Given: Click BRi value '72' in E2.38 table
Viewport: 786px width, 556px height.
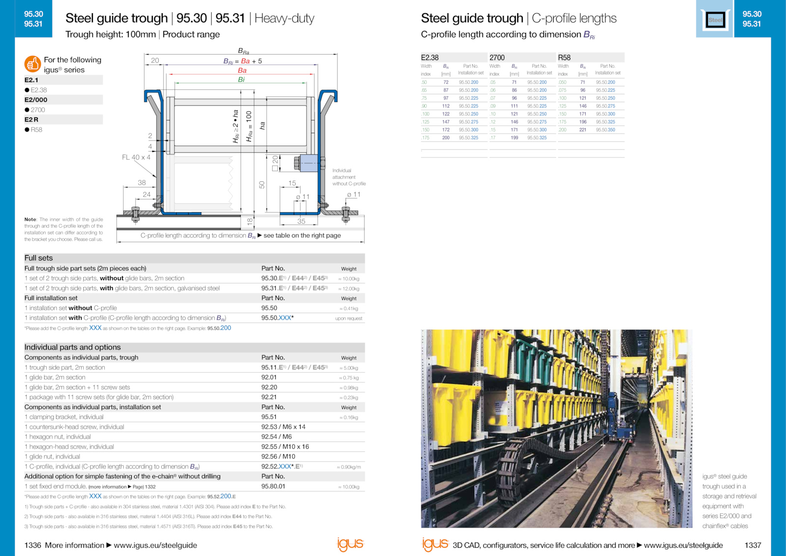Looking at the screenshot, I should coord(446,83).
